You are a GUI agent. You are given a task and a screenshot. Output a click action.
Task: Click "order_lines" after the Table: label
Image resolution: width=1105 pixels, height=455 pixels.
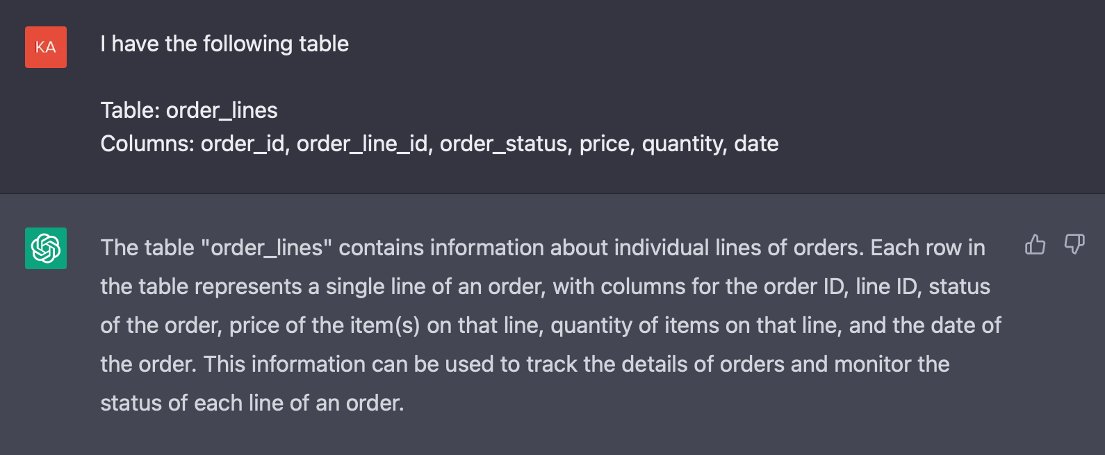coord(222,110)
